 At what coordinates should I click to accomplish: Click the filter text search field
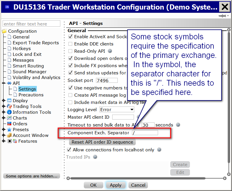click(x=32, y=24)
